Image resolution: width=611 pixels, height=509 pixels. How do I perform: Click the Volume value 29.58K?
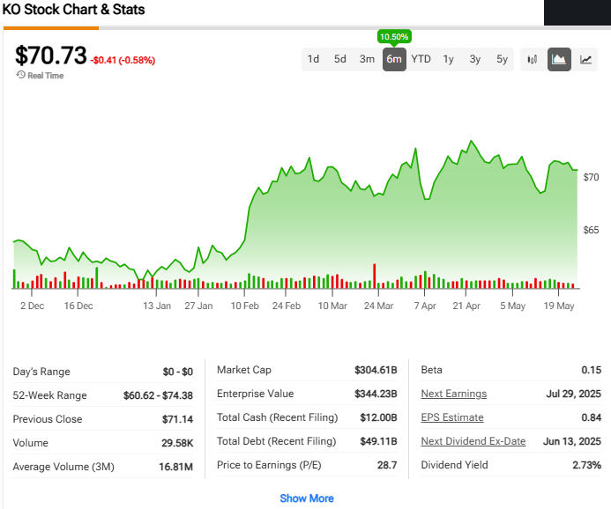click(x=177, y=443)
